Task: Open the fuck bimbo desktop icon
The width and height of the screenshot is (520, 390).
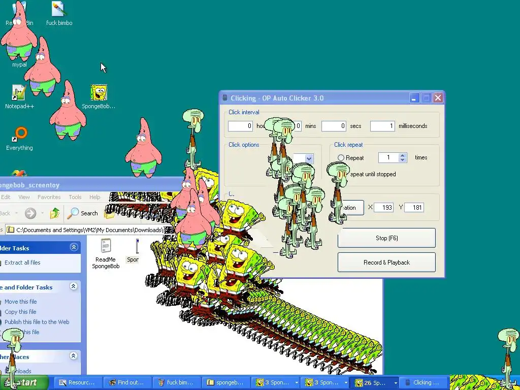Action: (x=59, y=14)
